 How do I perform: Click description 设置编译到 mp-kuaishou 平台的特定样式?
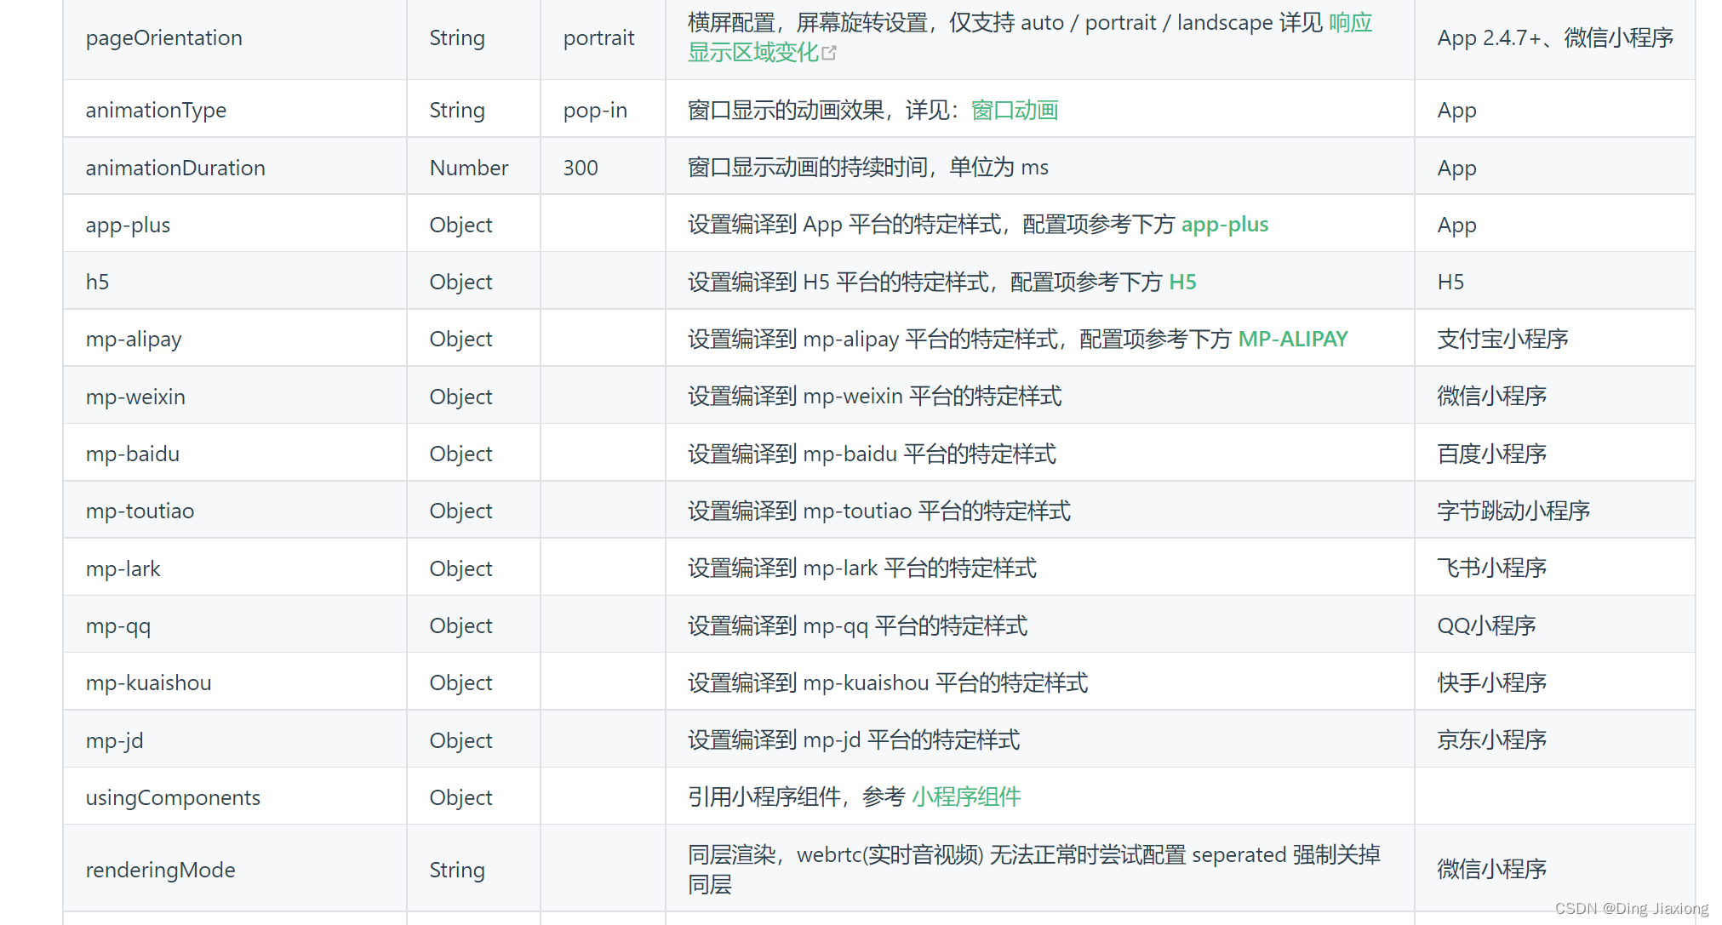[888, 682]
